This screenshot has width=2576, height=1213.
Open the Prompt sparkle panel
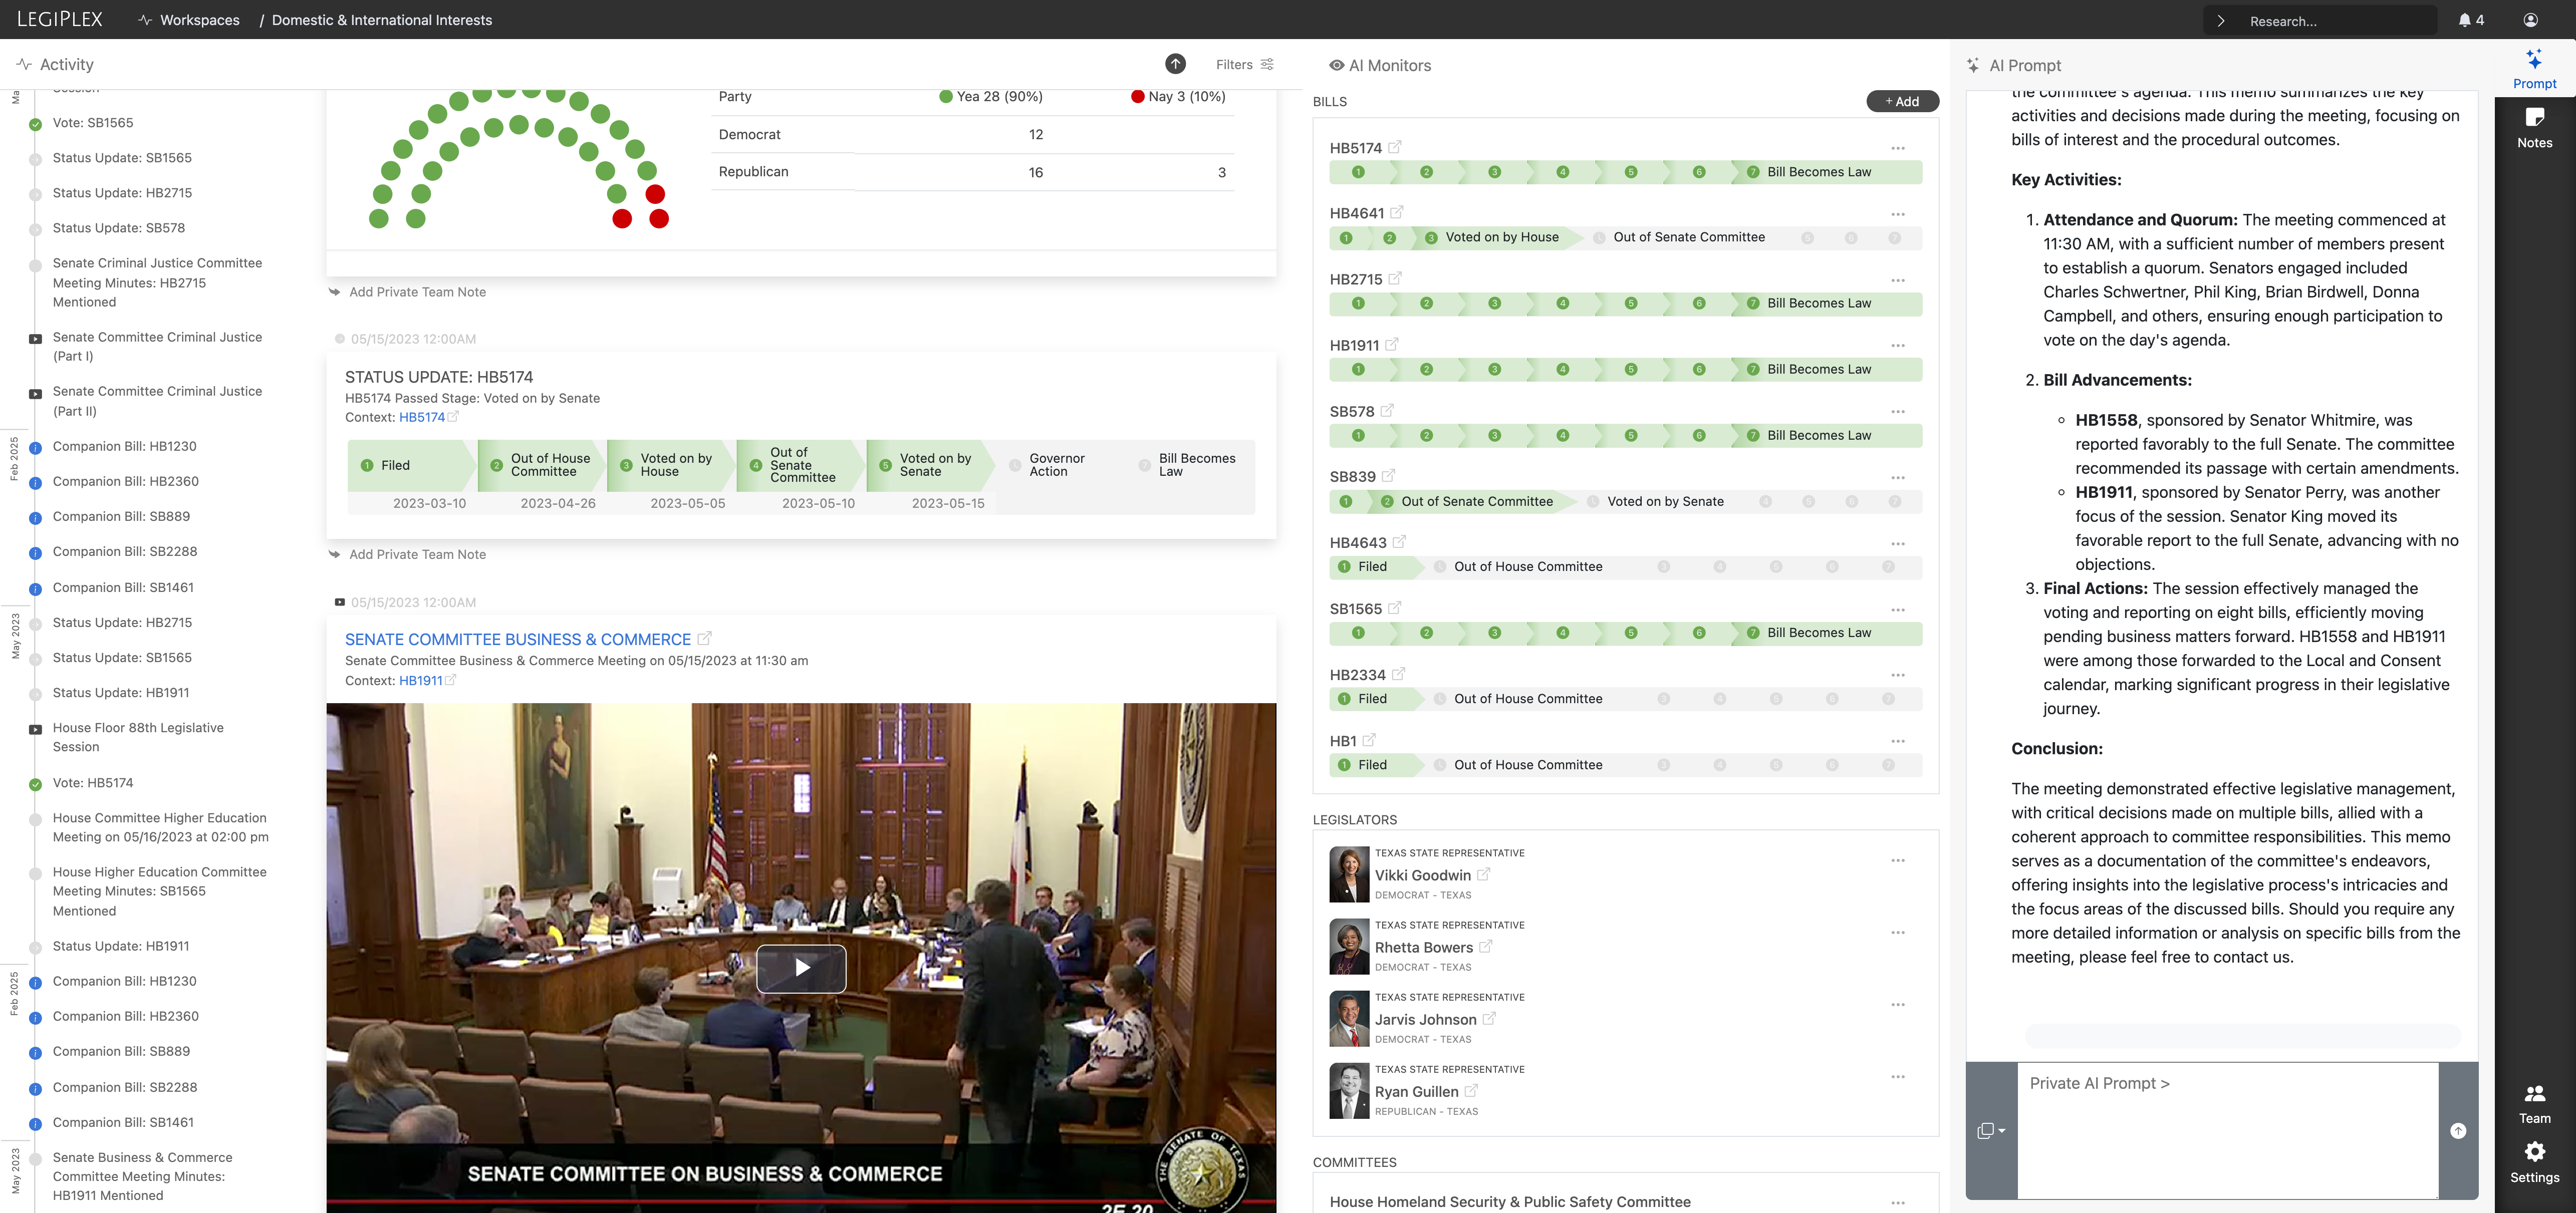point(2534,69)
